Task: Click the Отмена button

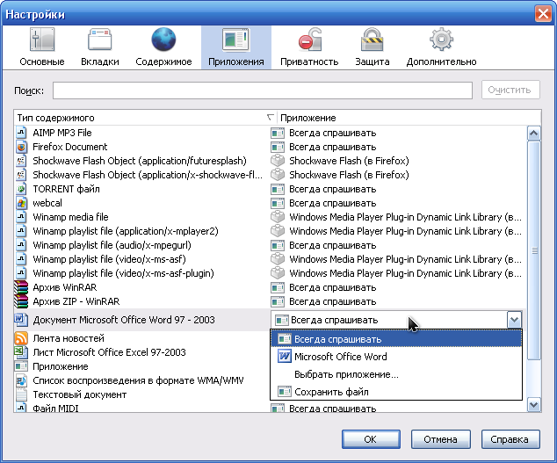Action: click(x=440, y=439)
